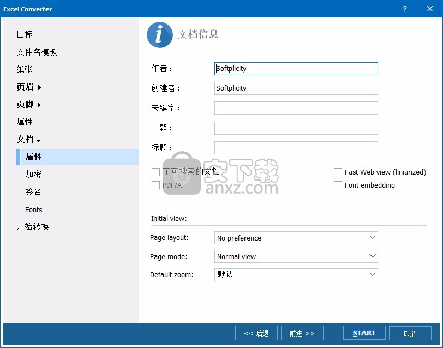The height and width of the screenshot is (348, 443).
Task: Enable Fast Web view (liniarized)
Action: click(338, 172)
